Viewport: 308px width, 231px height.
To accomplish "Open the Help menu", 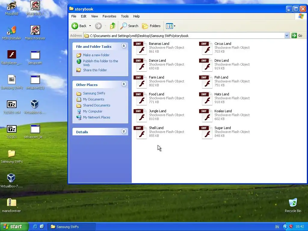I will [136, 16].
